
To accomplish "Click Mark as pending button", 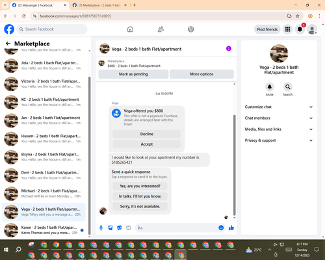I will 133,74.
